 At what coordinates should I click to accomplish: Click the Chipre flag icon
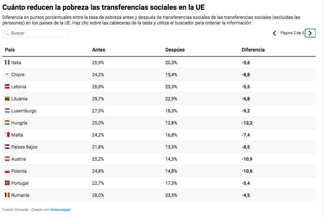tap(7, 75)
